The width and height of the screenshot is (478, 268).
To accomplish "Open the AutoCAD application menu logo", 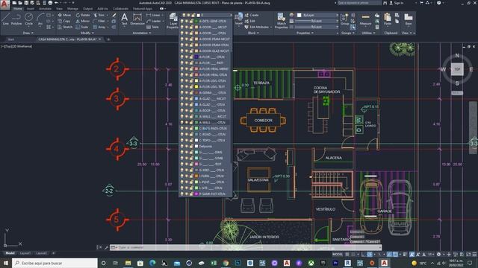I will (x=4, y=5).
